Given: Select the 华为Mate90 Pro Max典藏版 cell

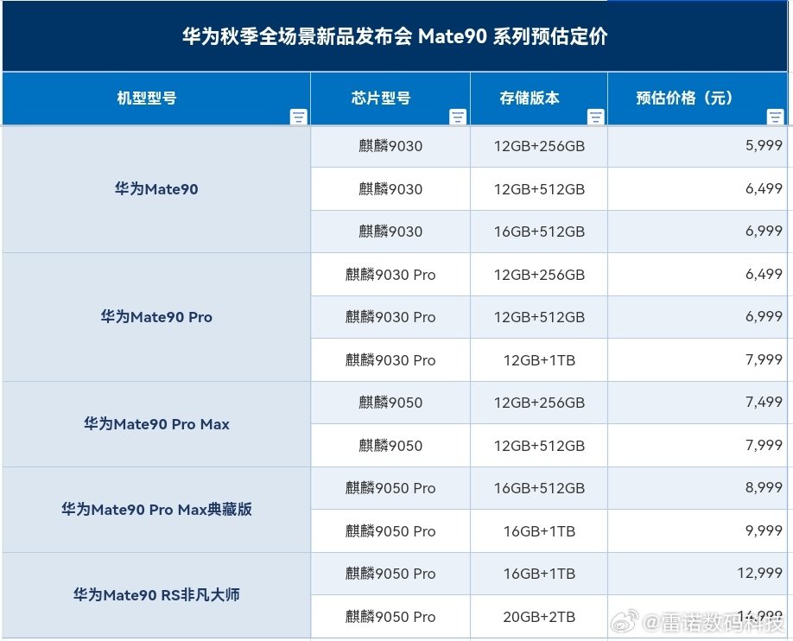Looking at the screenshot, I should pyautogui.click(x=156, y=510).
